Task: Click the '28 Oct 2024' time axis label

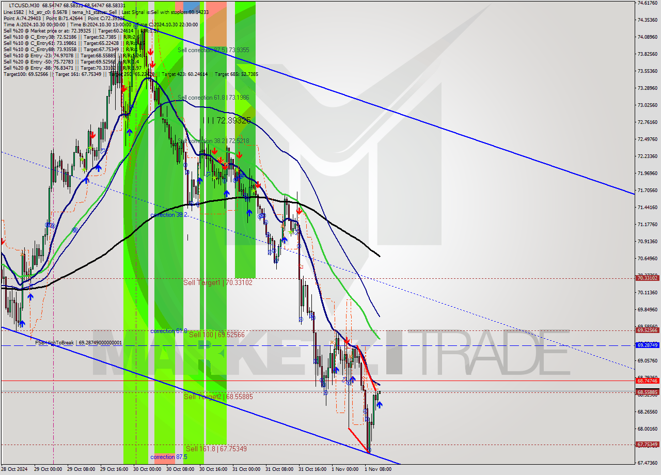Action: (14, 469)
